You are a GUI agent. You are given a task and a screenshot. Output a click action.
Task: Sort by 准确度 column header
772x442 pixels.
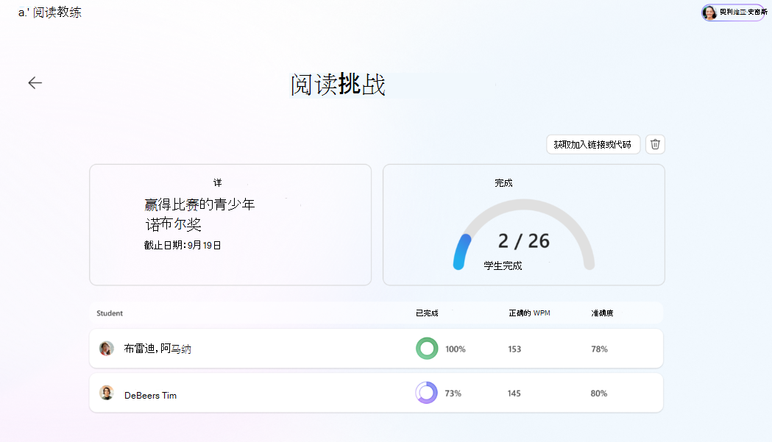[x=602, y=313]
